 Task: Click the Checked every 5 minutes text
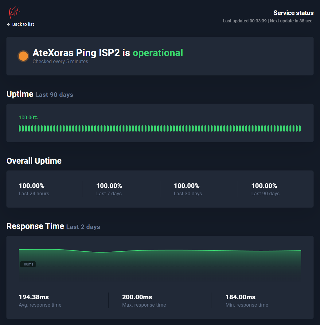(60, 62)
